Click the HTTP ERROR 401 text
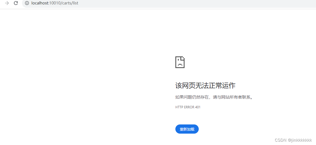Screen dimensions: 316x145 pos(188,107)
